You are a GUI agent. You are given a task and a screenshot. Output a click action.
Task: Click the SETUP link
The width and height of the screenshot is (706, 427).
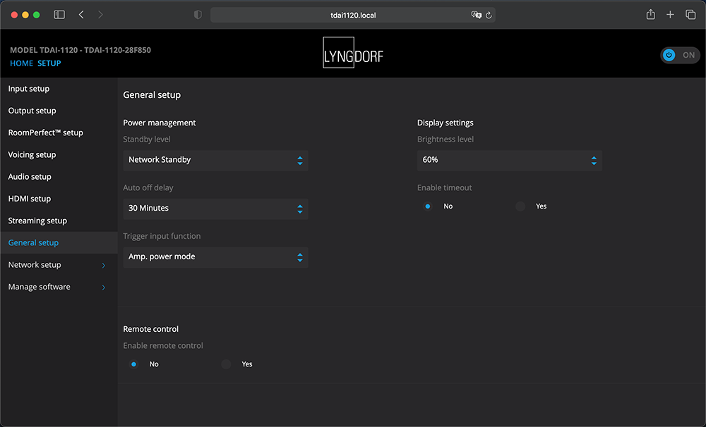(49, 63)
